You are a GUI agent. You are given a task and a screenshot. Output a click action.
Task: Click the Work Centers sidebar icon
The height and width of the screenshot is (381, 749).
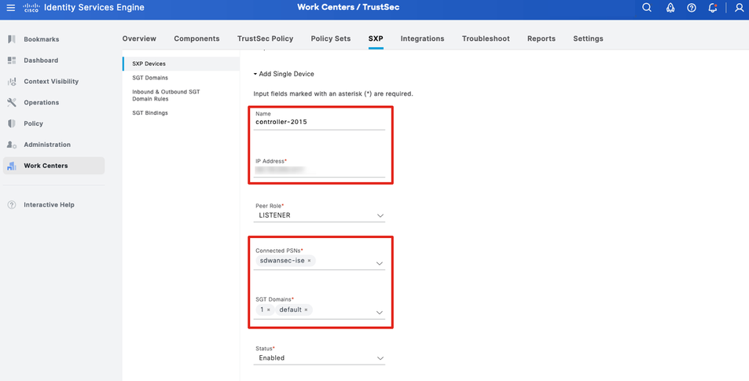[12, 166]
